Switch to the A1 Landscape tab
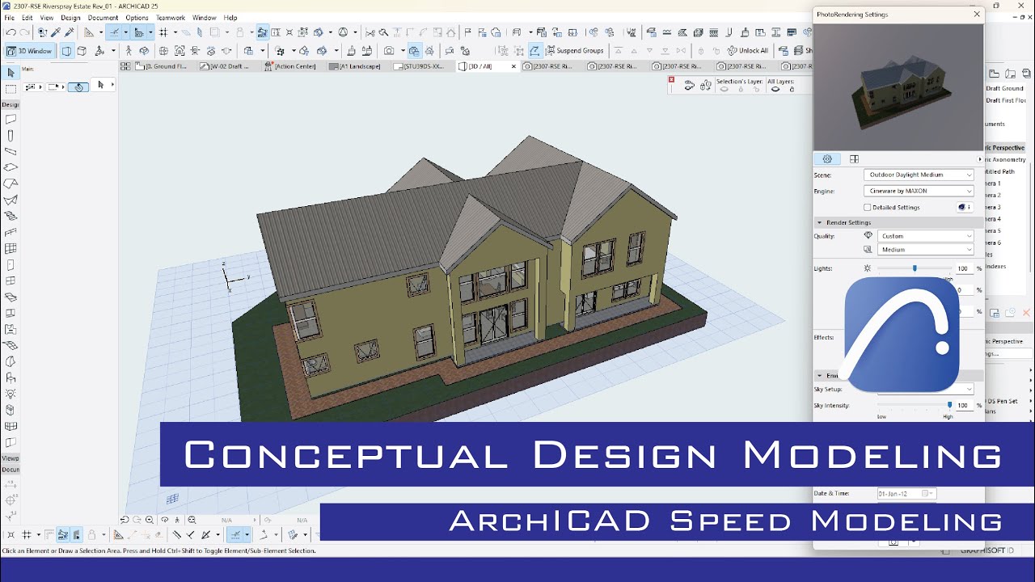Image resolution: width=1035 pixels, height=582 pixels. coord(357,66)
